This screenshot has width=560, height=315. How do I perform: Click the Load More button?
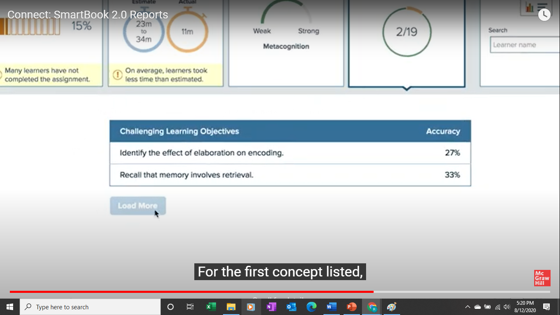(138, 205)
